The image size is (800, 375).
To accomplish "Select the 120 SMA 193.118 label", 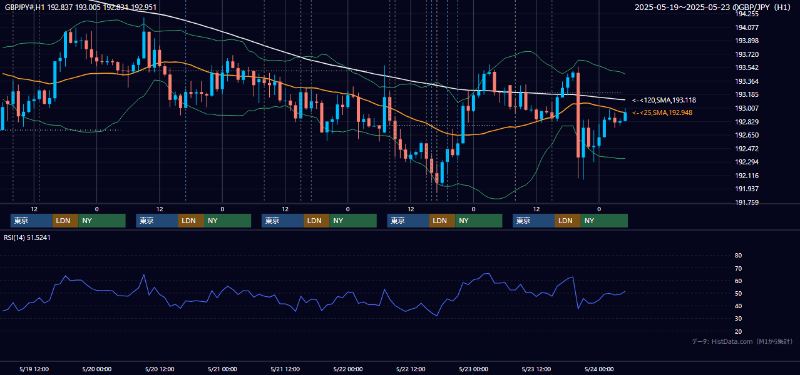I will click(x=664, y=100).
